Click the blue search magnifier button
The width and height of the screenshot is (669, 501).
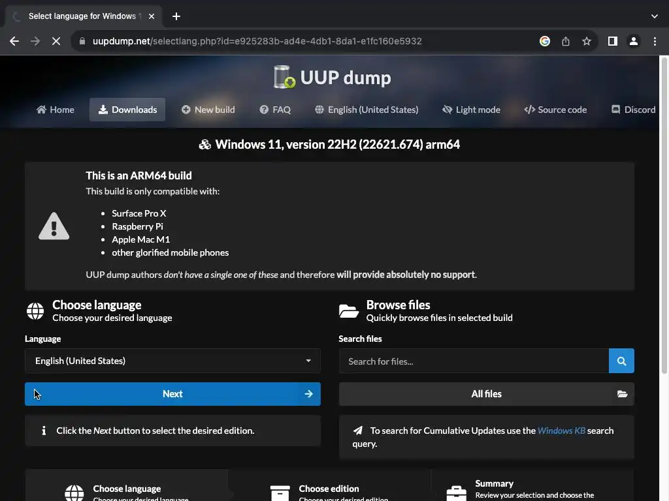621,361
